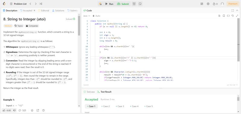Open the layout manager icon
The image size is (241, 114).
[202, 4]
